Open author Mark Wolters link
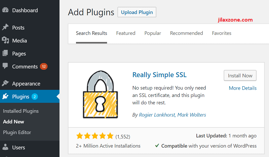This screenshot has width=269, height=157. coord(192,115)
